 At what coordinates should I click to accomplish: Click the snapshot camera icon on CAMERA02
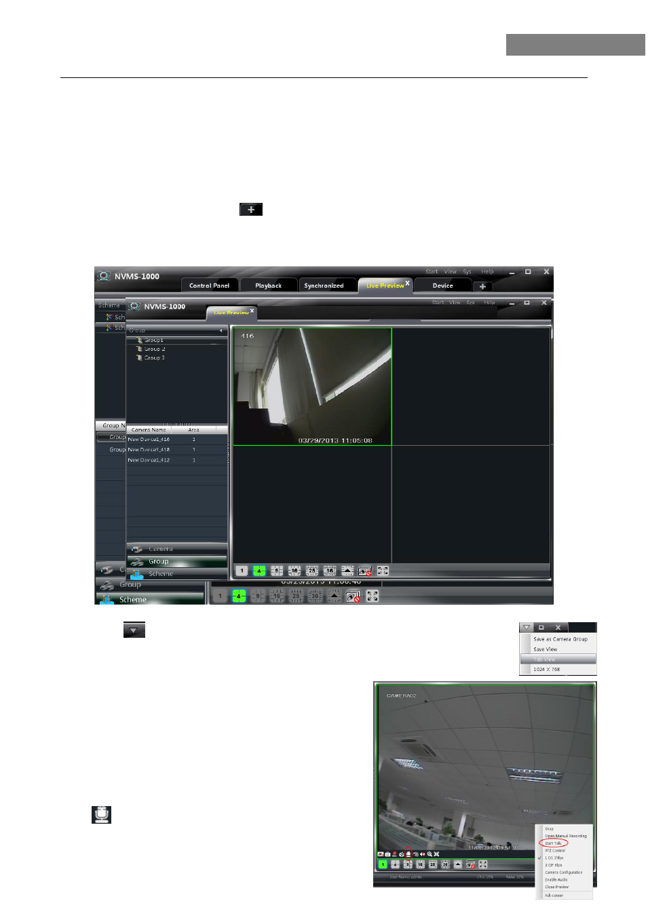point(387,854)
